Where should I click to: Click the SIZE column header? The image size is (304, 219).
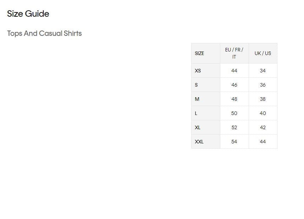pos(199,53)
